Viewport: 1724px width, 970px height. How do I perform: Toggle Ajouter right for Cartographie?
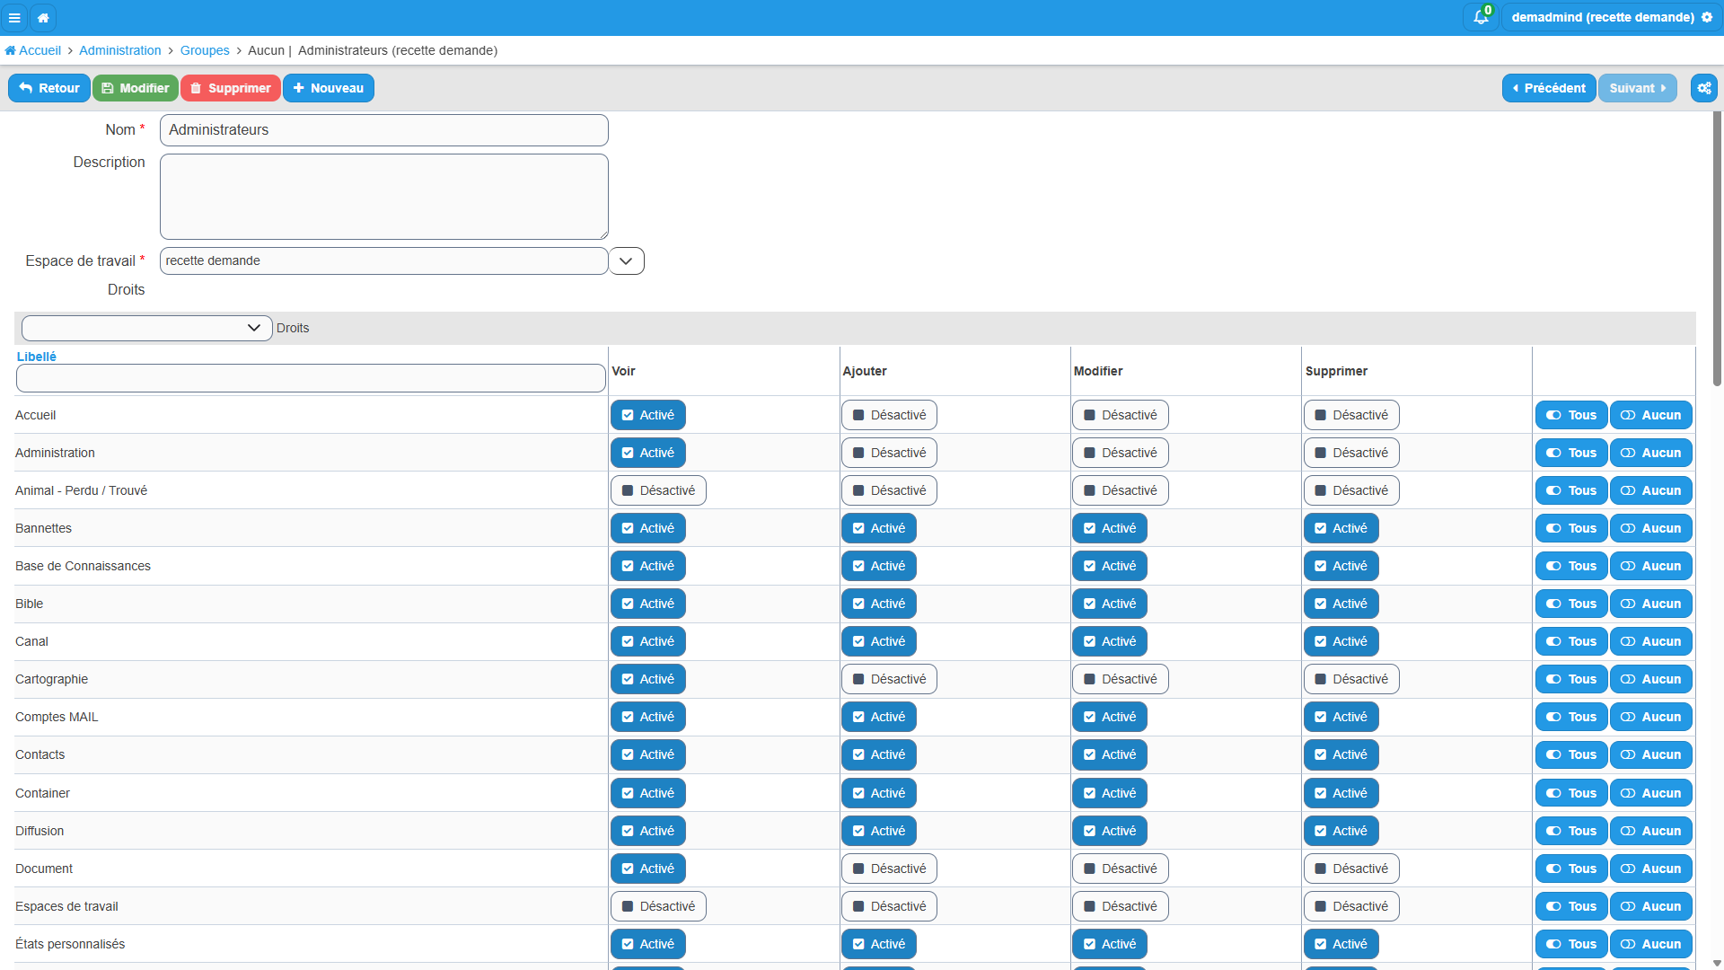click(889, 679)
